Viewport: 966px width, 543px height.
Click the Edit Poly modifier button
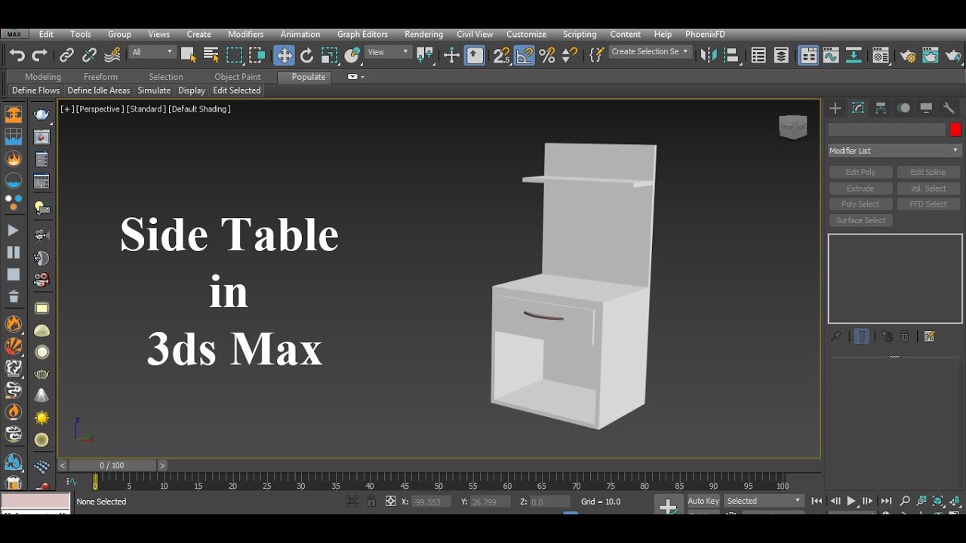click(x=860, y=172)
